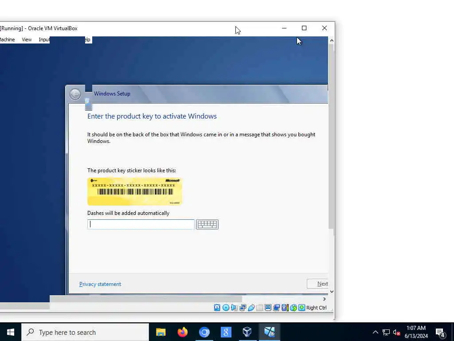The width and height of the screenshot is (454, 341).
Task: Open the blue Google-style 'g' taskbar icon
Action: tap(226, 332)
